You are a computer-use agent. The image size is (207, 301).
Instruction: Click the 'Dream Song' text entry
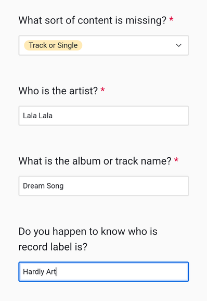coord(43,186)
